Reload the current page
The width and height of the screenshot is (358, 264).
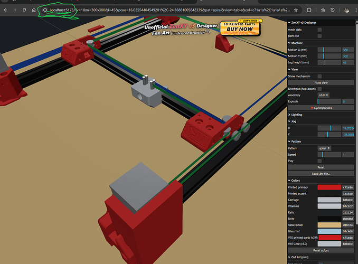24,10
